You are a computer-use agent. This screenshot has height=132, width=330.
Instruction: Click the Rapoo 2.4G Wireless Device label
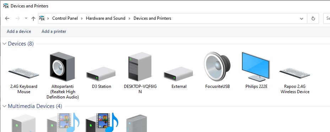click(x=295, y=89)
